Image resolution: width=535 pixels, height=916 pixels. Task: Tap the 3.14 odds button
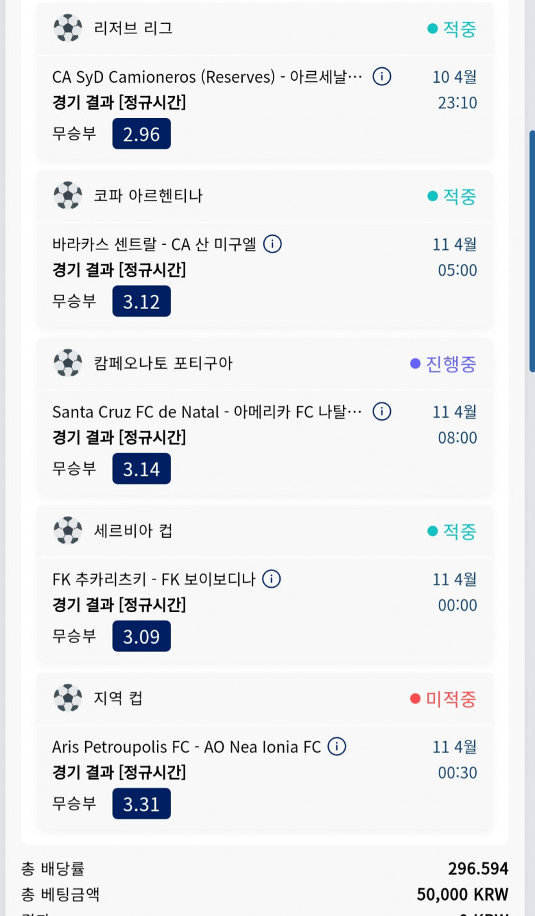[142, 469]
